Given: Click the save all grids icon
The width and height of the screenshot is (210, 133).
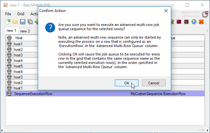Looking at the screenshot, I should pos(30,22).
